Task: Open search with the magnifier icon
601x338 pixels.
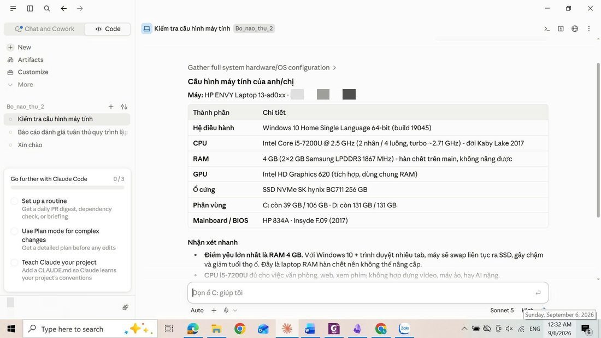Action: point(47,8)
